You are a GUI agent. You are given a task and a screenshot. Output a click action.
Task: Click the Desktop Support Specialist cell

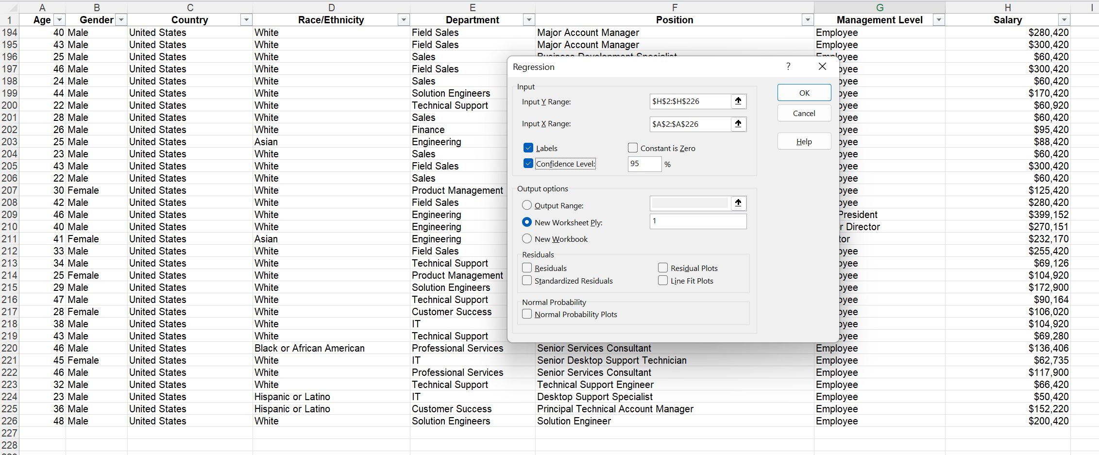tap(675, 397)
